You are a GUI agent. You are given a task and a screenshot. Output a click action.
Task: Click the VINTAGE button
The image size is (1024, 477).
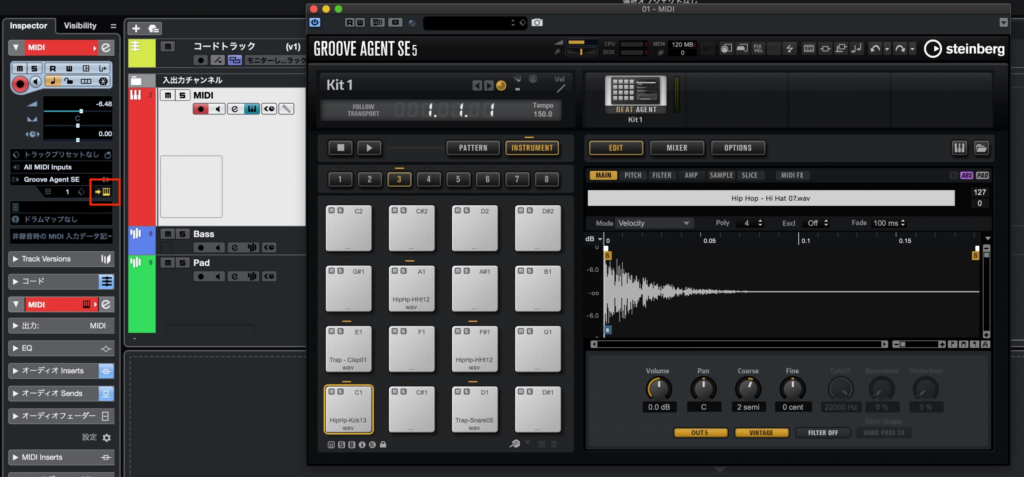pos(761,433)
